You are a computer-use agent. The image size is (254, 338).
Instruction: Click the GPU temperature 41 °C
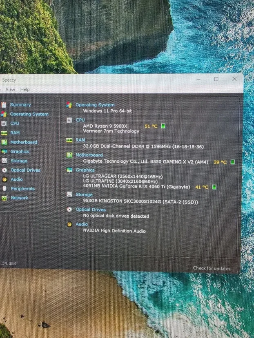point(202,187)
